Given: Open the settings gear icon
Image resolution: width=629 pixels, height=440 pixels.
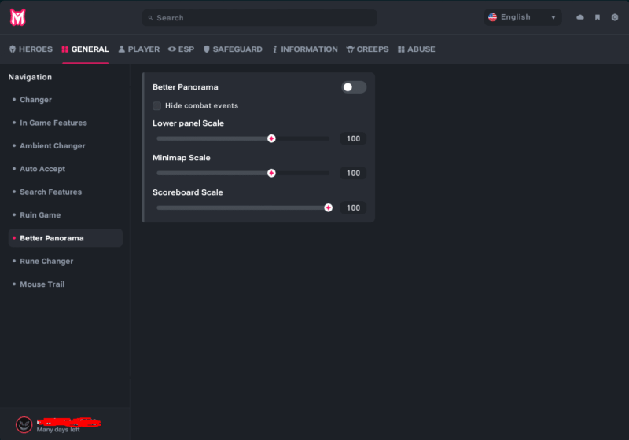Looking at the screenshot, I should pyautogui.click(x=615, y=17).
